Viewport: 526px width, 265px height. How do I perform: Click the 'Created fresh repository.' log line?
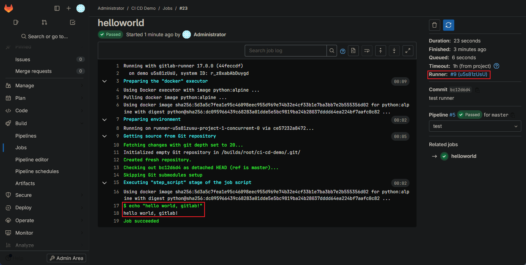point(157,160)
